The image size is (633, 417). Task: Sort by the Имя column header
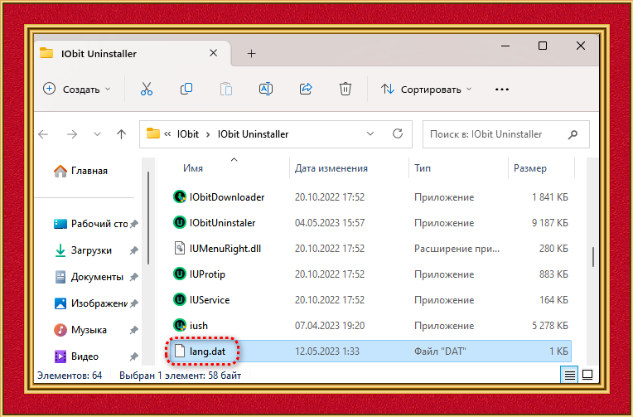(x=193, y=168)
